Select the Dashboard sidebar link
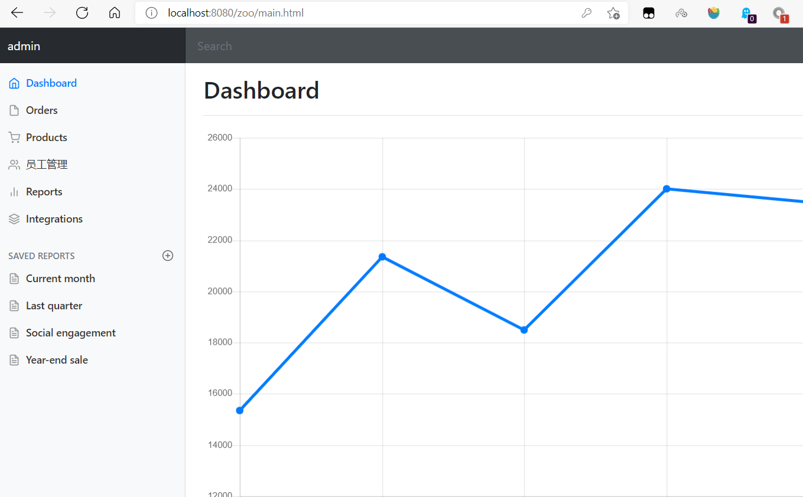 tap(51, 83)
